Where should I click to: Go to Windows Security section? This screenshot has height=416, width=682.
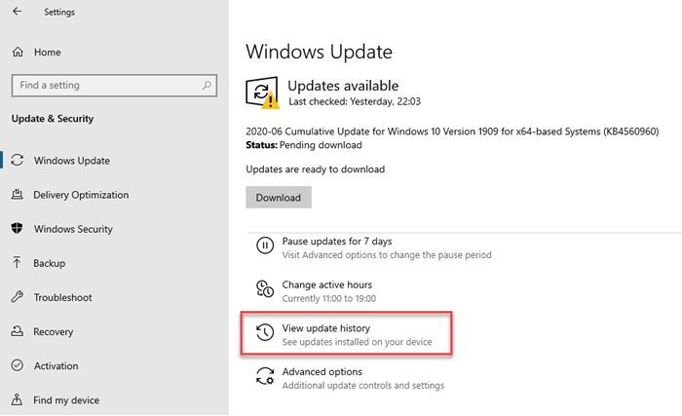73,229
